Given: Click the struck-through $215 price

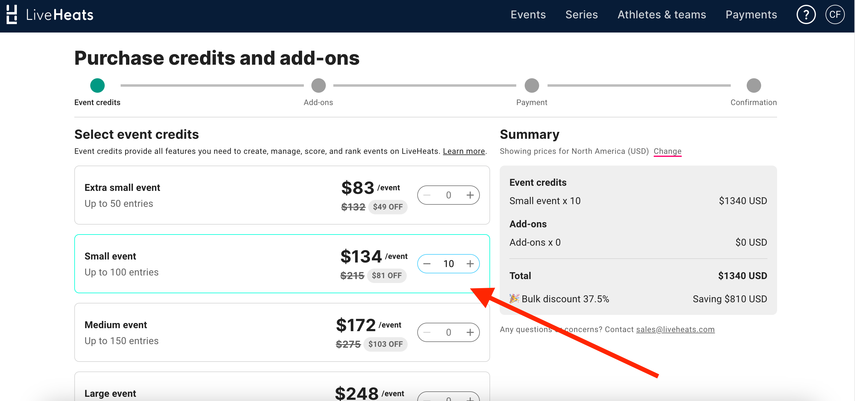Looking at the screenshot, I should [352, 276].
